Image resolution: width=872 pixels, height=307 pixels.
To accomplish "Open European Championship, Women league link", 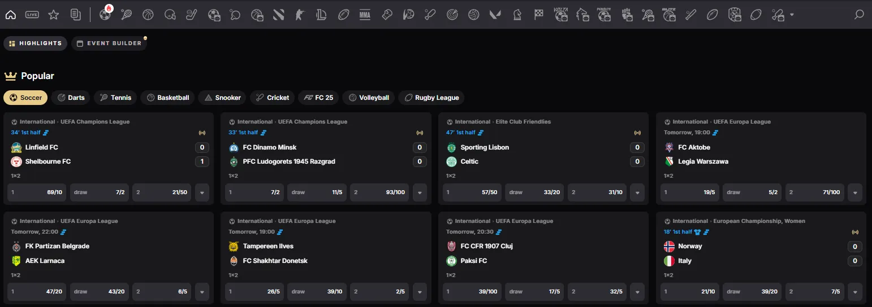I will tap(759, 221).
